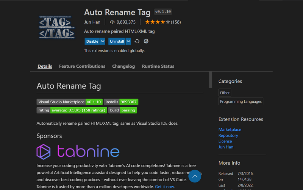Screen dimensions: 303x190
Task: Open the Feature Contributions tab
Action: [82, 66]
